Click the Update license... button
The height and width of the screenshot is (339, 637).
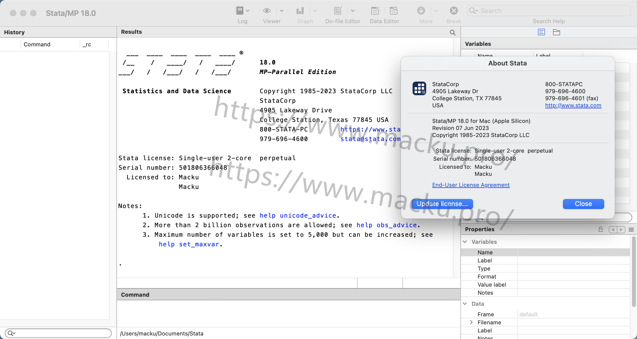click(x=442, y=204)
